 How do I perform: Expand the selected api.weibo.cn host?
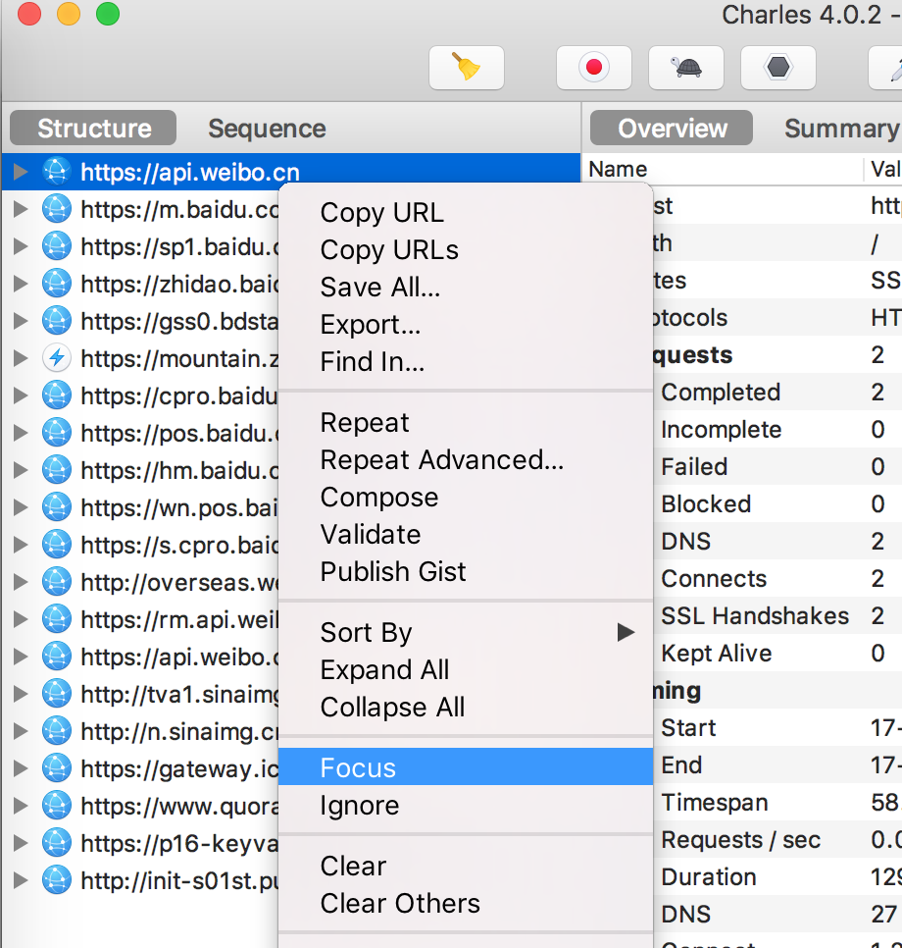[x=21, y=172]
